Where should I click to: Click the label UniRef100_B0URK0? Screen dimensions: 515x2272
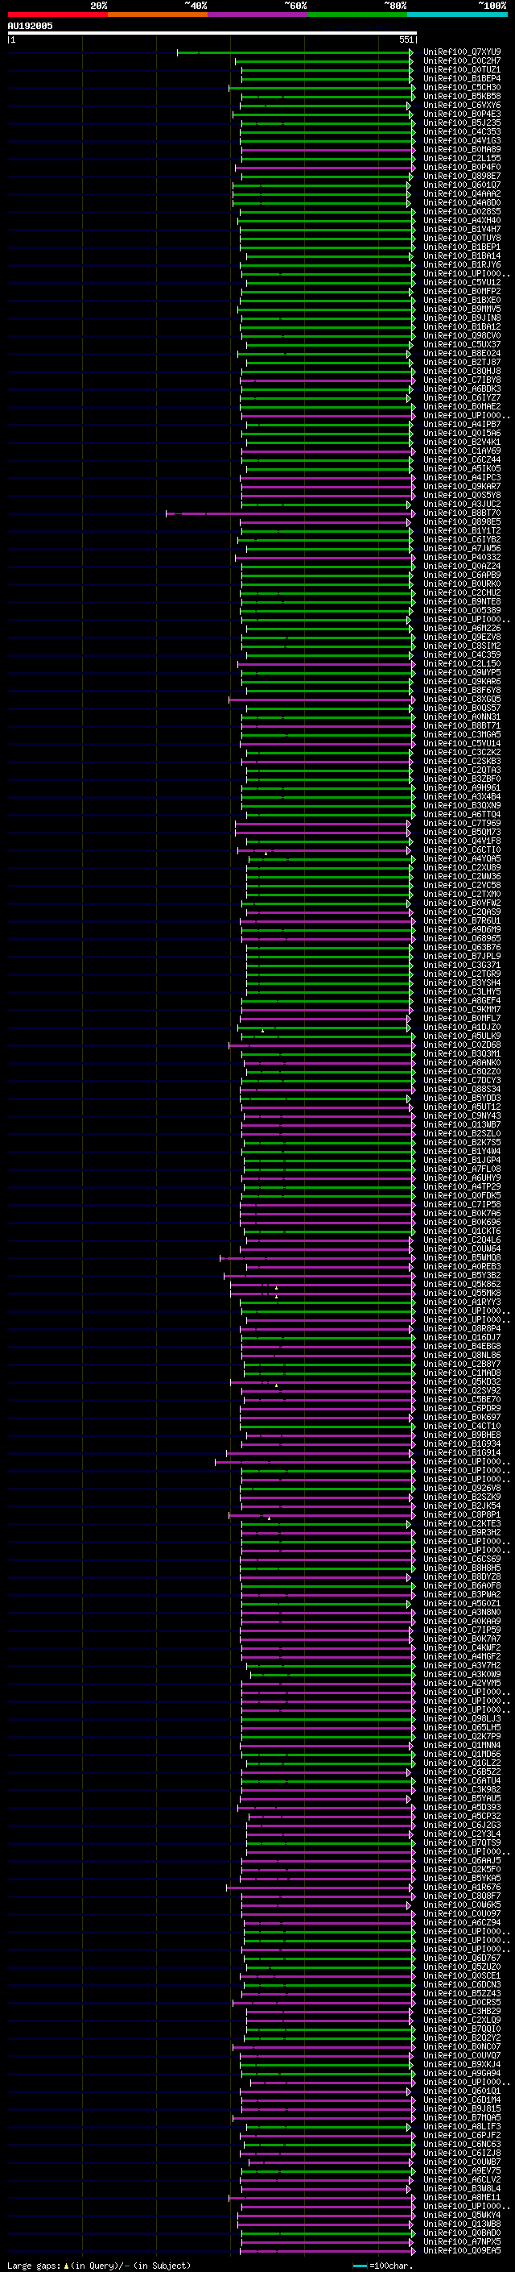point(461,584)
